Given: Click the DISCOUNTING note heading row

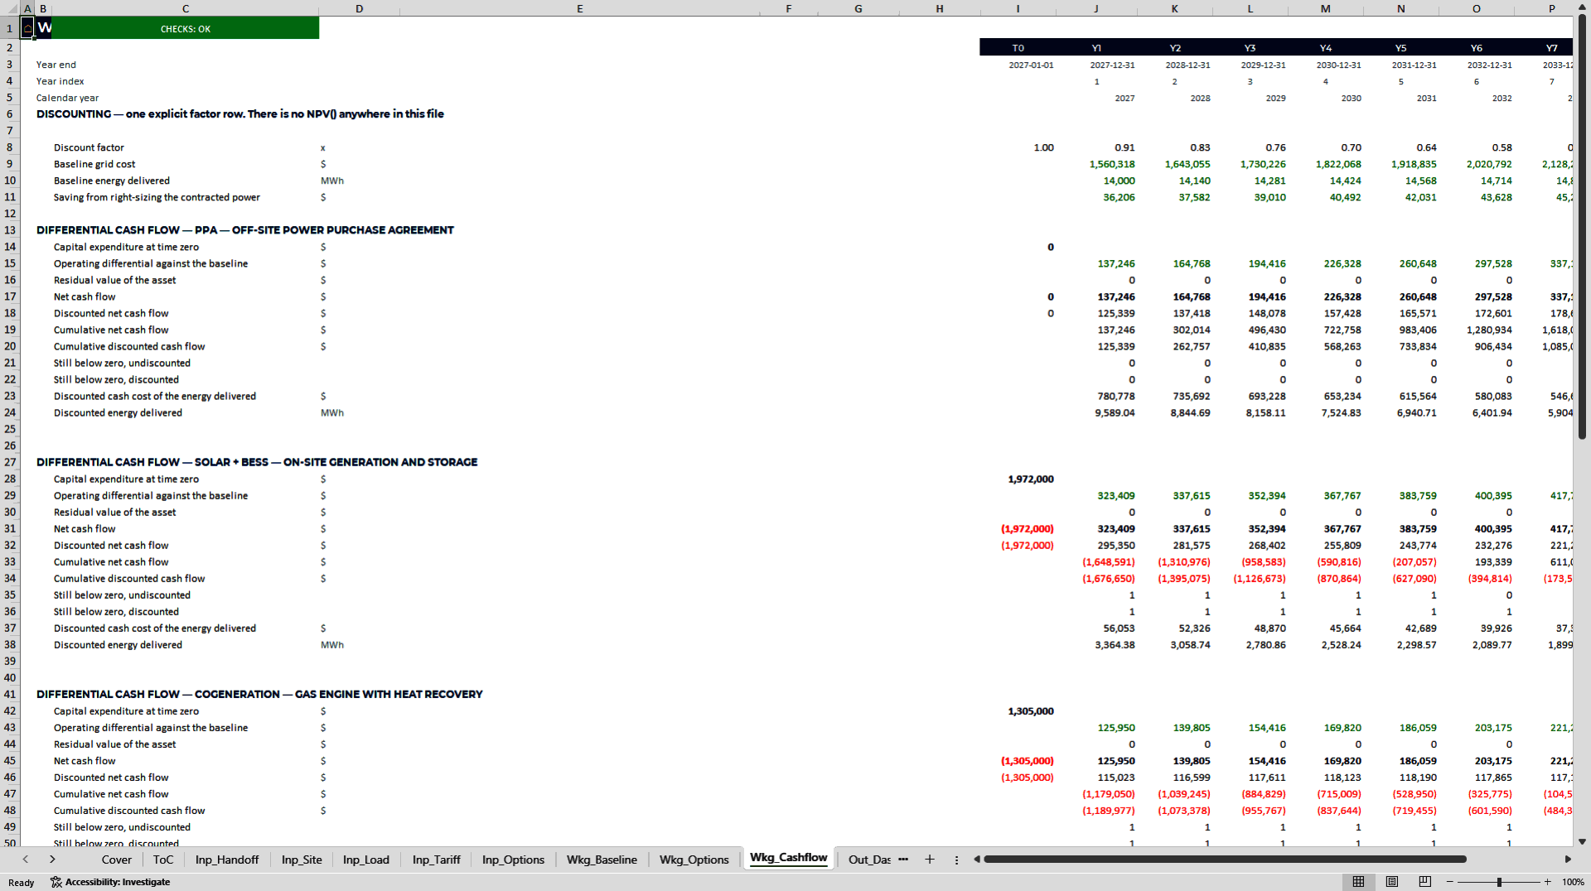Looking at the screenshot, I should coord(239,114).
